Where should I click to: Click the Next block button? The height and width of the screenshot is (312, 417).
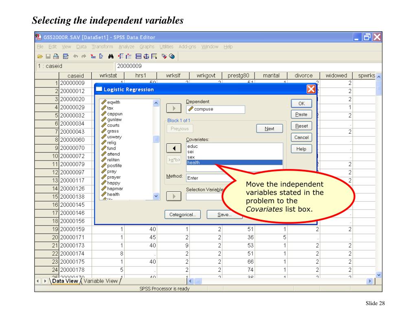click(x=270, y=129)
